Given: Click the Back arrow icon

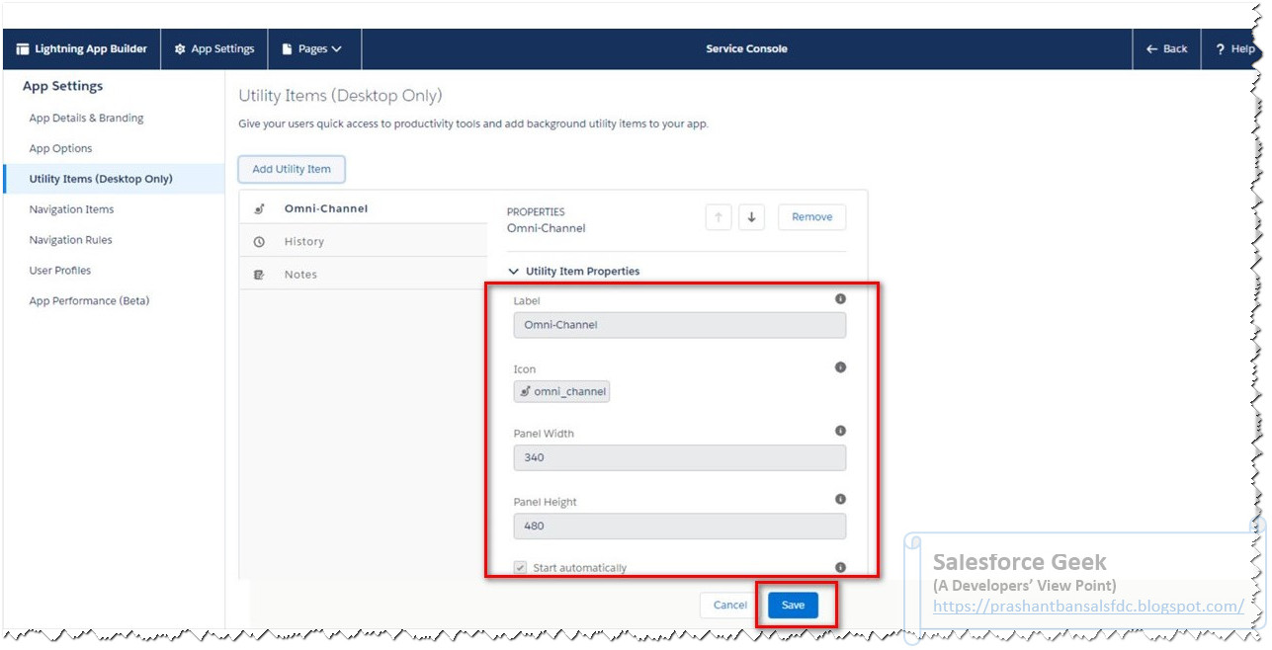Looking at the screenshot, I should pyautogui.click(x=1151, y=48).
